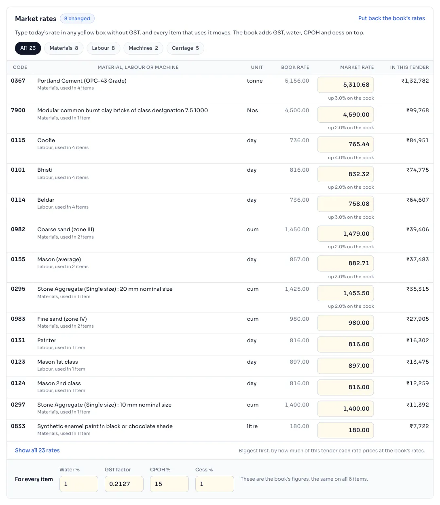Click the Cess % input field
This screenshot has width=440, height=505.
[x=215, y=484]
